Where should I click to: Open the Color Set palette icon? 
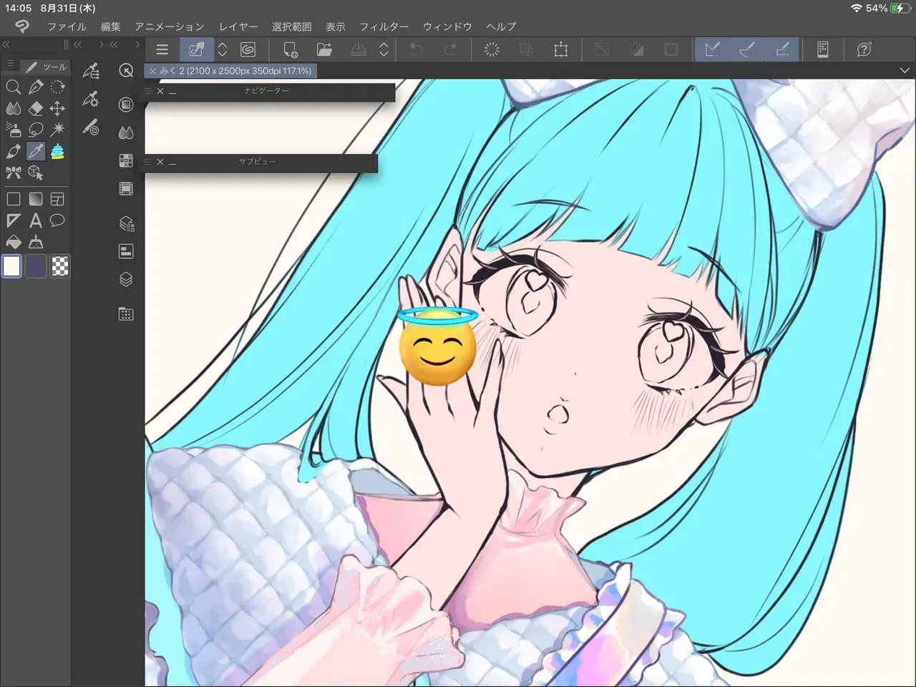(x=126, y=160)
